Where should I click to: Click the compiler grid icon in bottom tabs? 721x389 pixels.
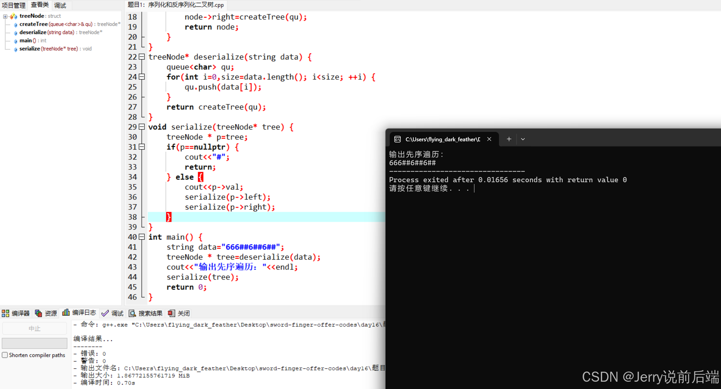click(x=5, y=313)
